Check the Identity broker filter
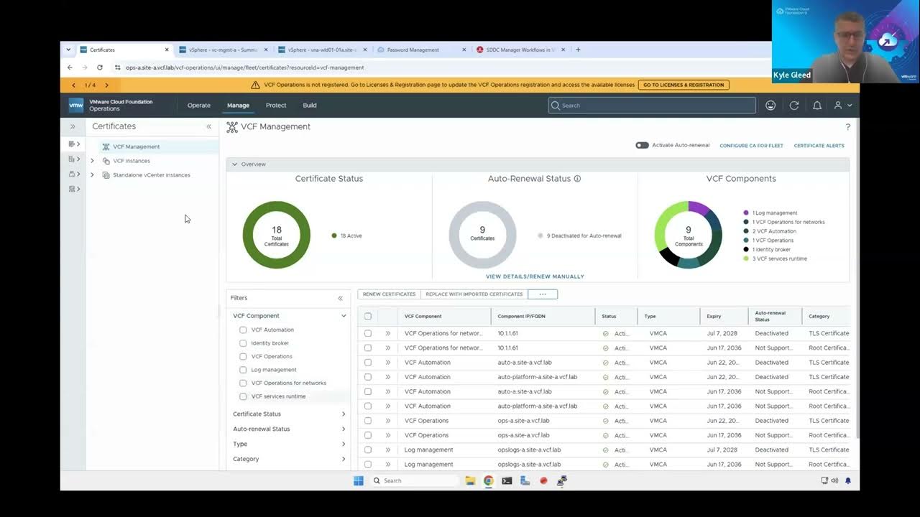The image size is (920, 517). [243, 343]
